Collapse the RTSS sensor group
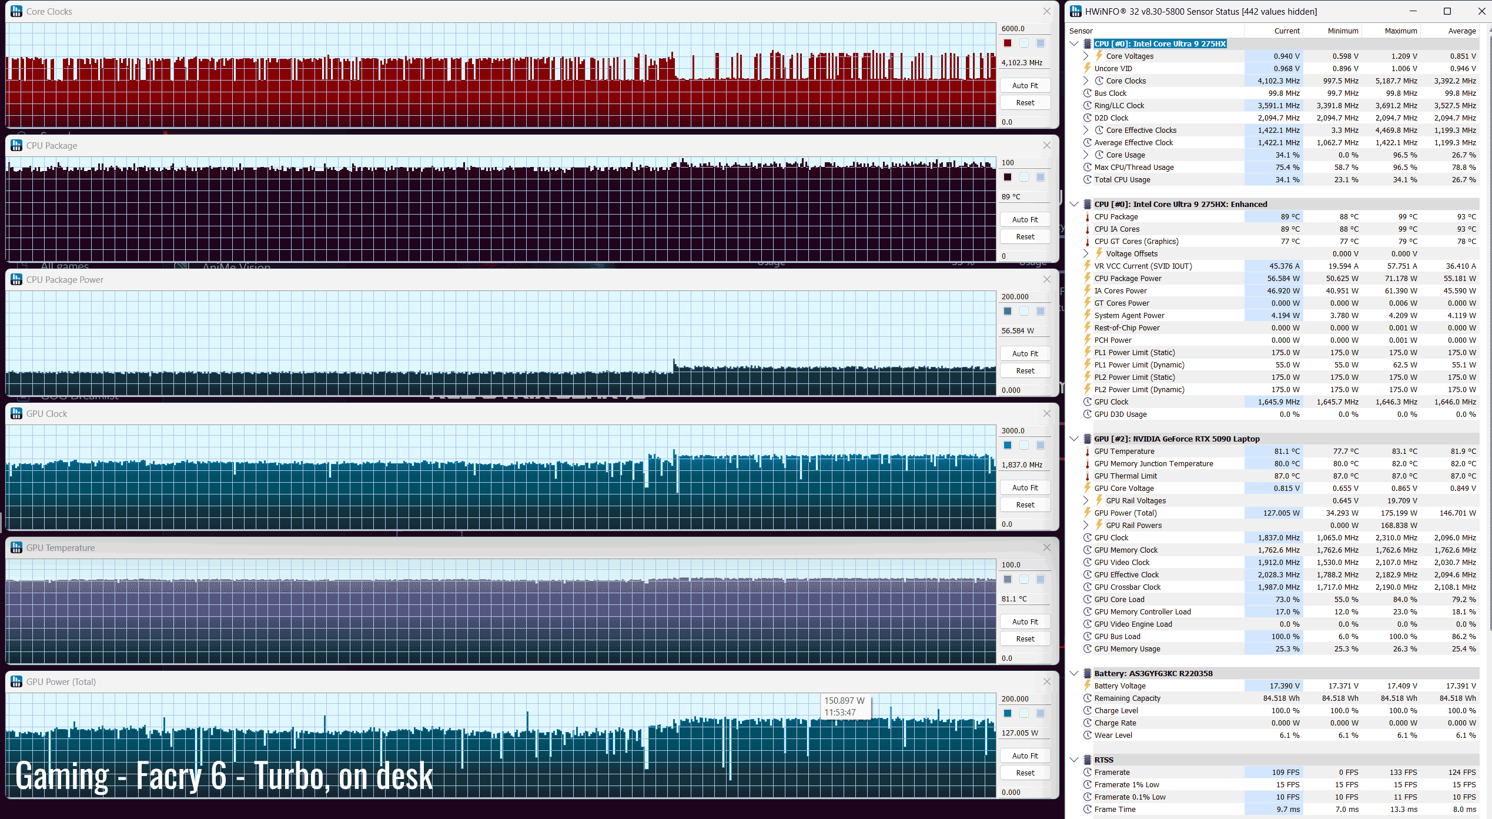 [x=1074, y=760]
